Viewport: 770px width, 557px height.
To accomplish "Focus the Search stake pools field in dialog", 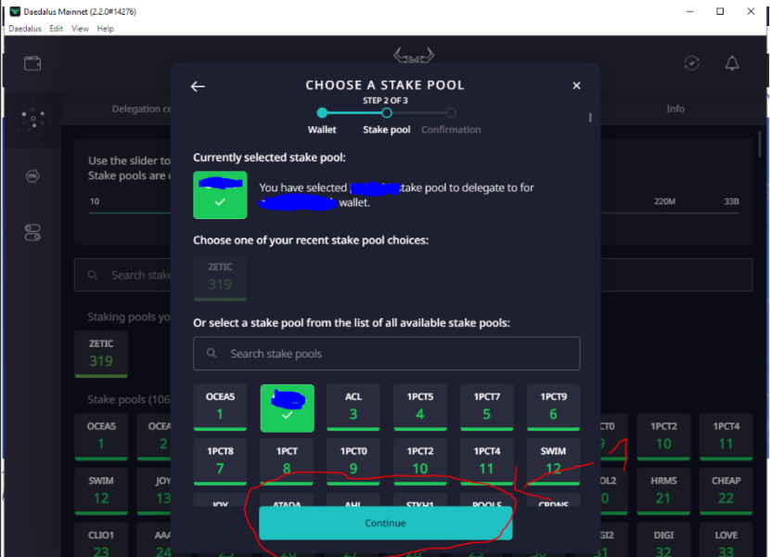I will (387, 354).
